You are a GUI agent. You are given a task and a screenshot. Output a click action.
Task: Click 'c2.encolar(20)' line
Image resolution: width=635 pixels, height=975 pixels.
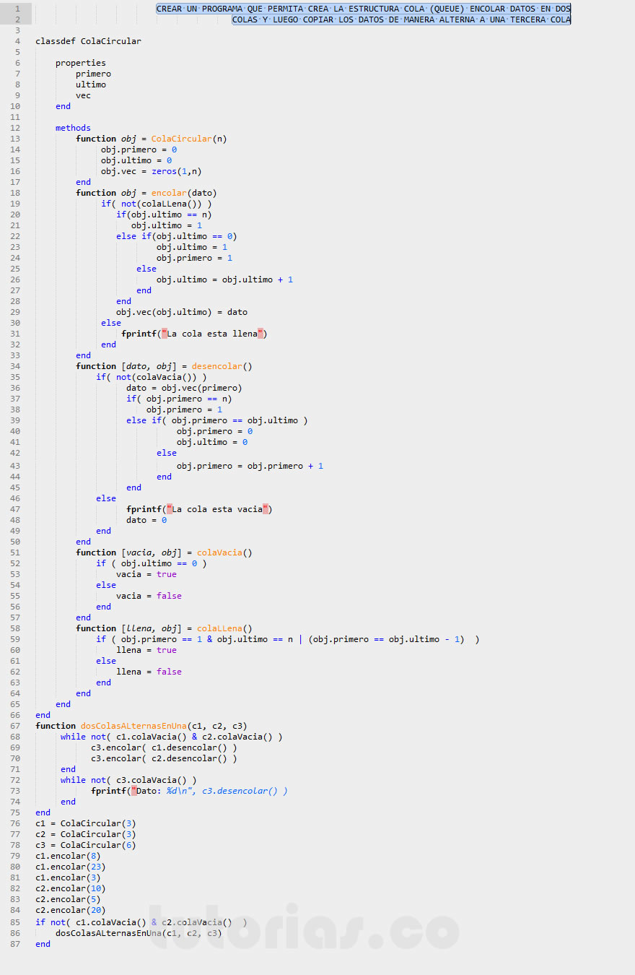point(71,910)
